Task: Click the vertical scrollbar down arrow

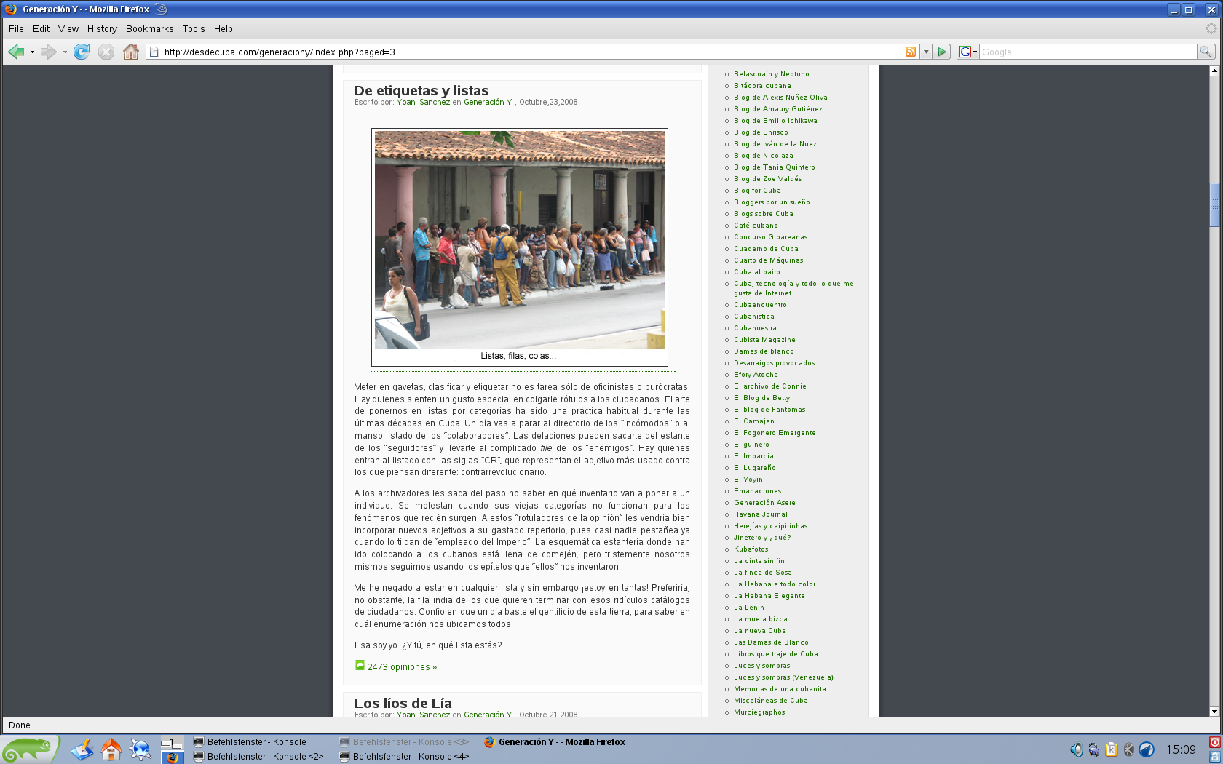Action: click(x=1214, y=711)
